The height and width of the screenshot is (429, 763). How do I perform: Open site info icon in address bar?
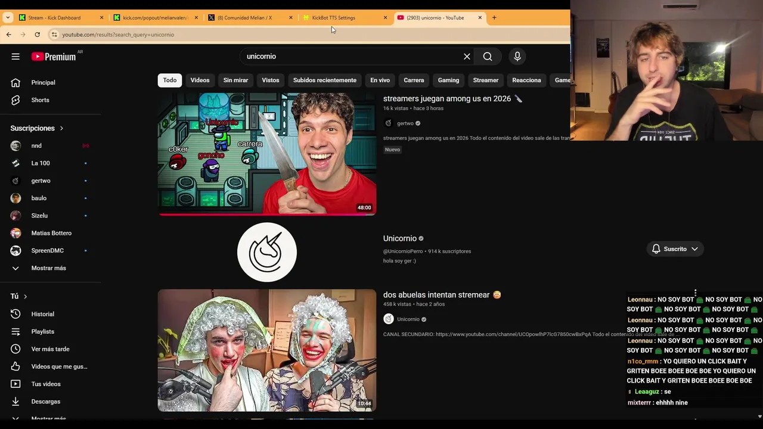click(54, 35)
